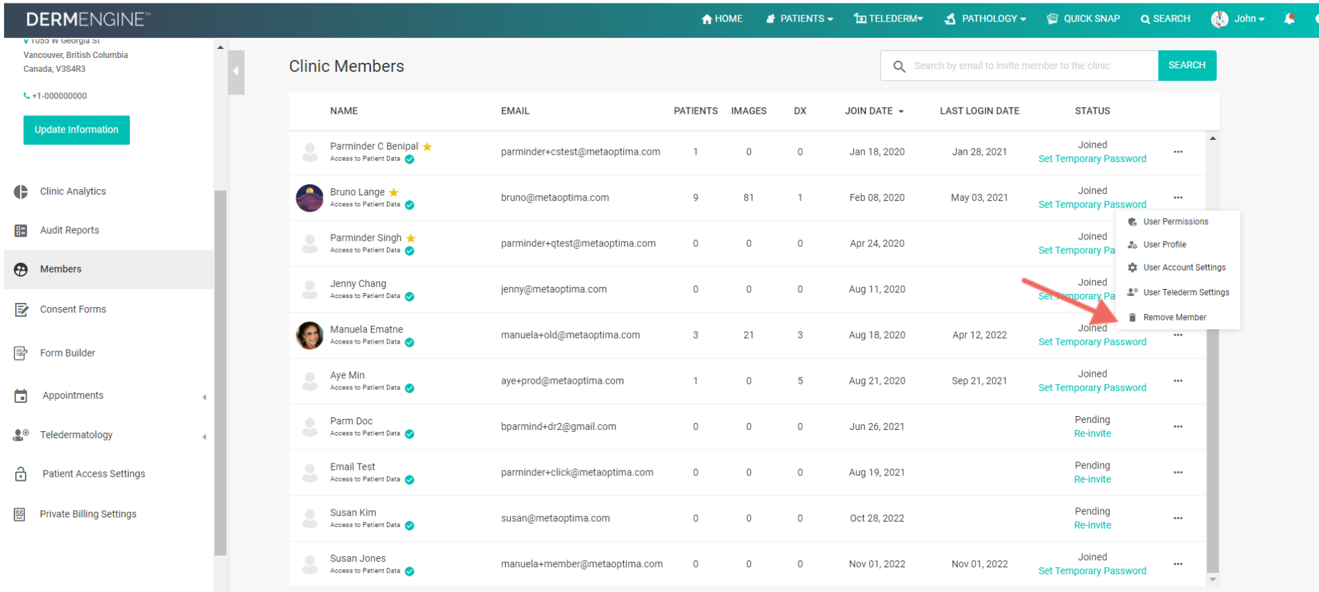
Task: Open the Pathology dropdown menu
Action: (x=985, y=19)
